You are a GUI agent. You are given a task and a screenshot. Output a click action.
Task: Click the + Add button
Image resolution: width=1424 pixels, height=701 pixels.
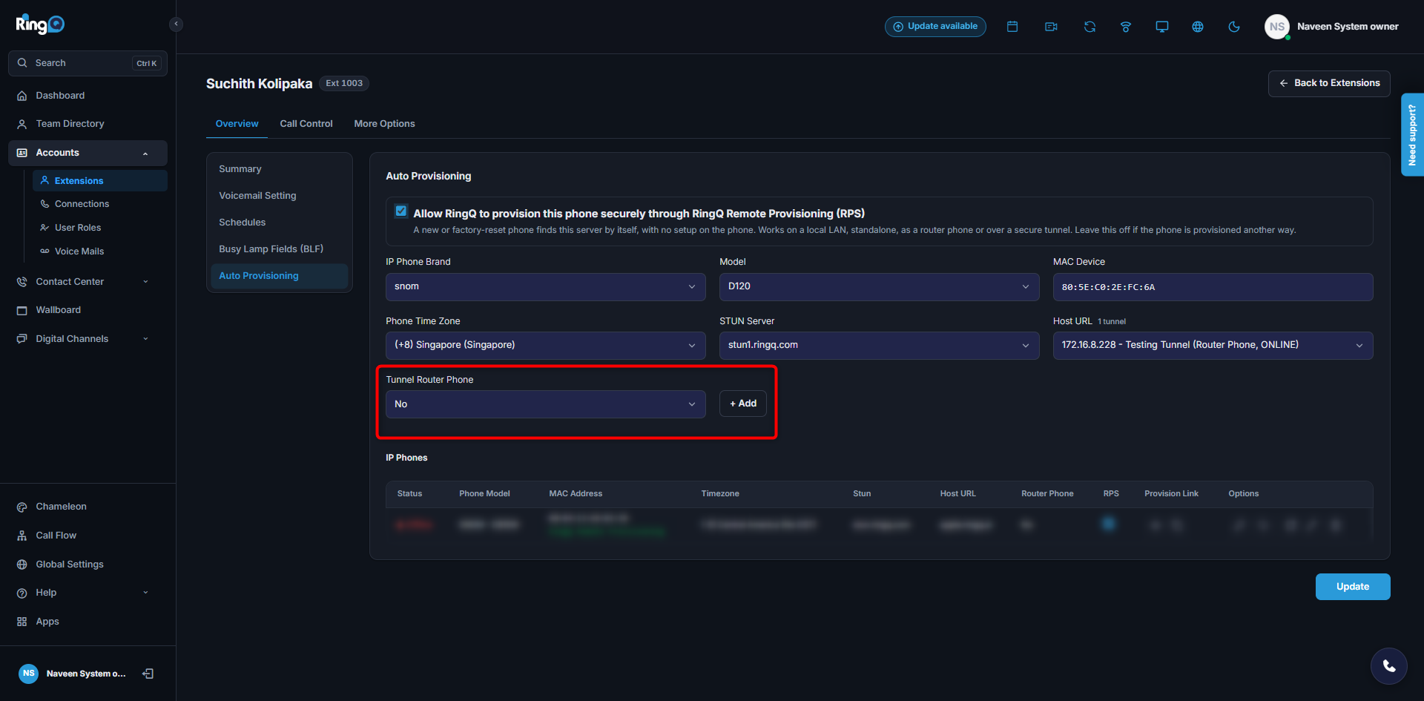click(x=742, y=404)
